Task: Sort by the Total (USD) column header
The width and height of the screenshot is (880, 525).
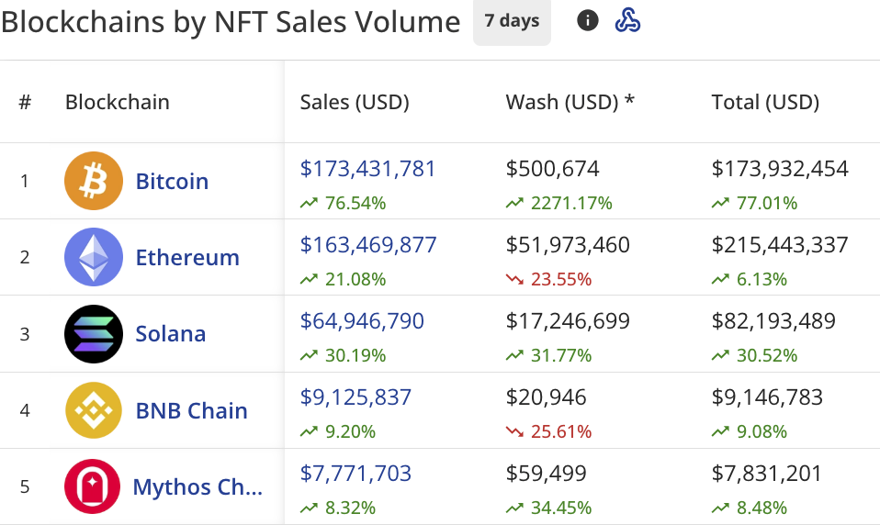Action: (x=765, y=102)
